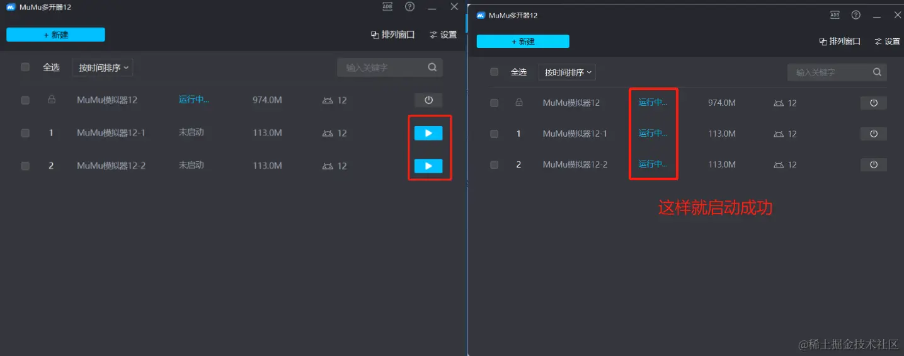Start MuMu模拟器12-2 in left window
This screenshot has width=904, height=356.
[x=428, y=166]
